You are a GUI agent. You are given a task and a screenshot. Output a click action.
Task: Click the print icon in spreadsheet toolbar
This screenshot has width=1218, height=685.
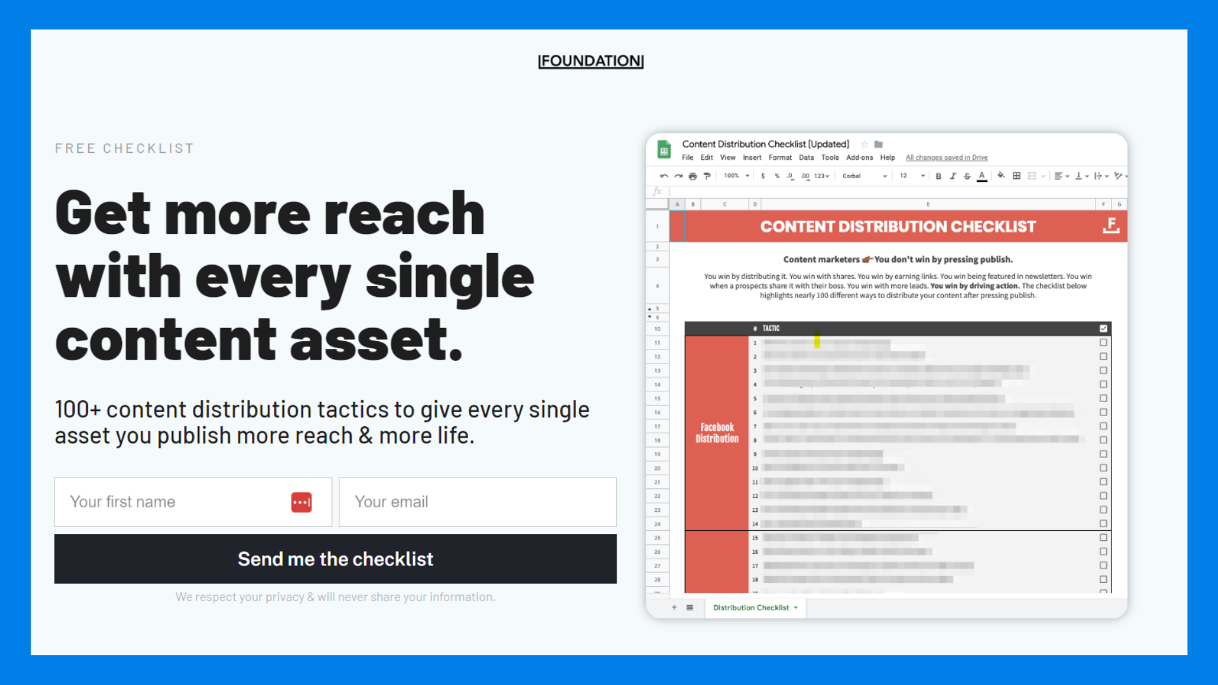coord(690,176)
